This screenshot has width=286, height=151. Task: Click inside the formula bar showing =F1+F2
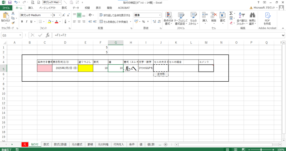(168, 35)
